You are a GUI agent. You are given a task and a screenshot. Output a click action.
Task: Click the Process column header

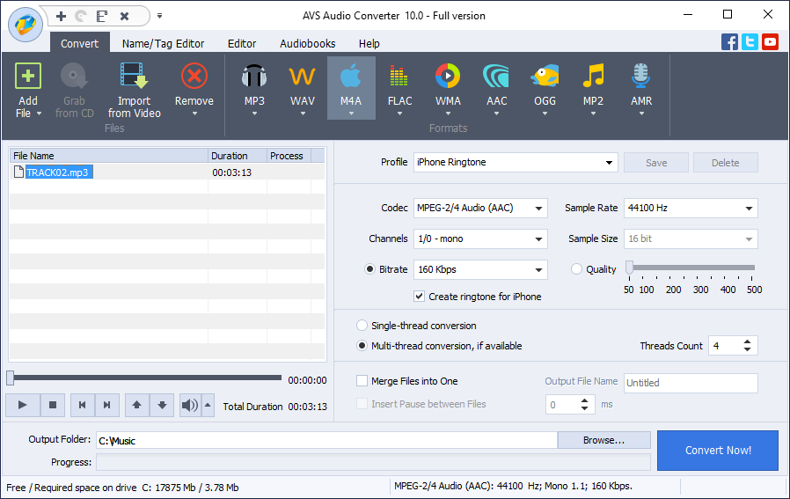pyautogui.click(x=289, y=156)
